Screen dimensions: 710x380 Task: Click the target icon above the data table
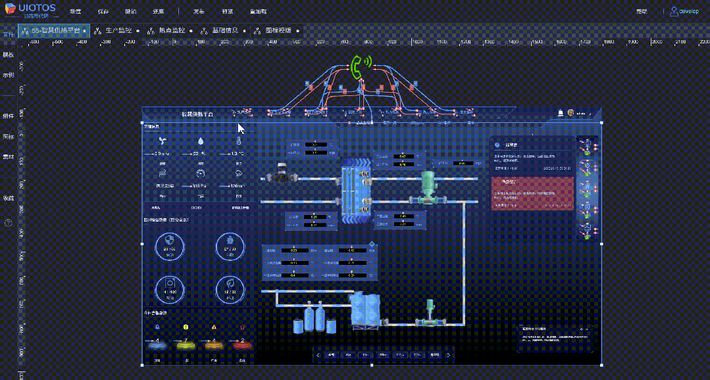click(372, 243)
